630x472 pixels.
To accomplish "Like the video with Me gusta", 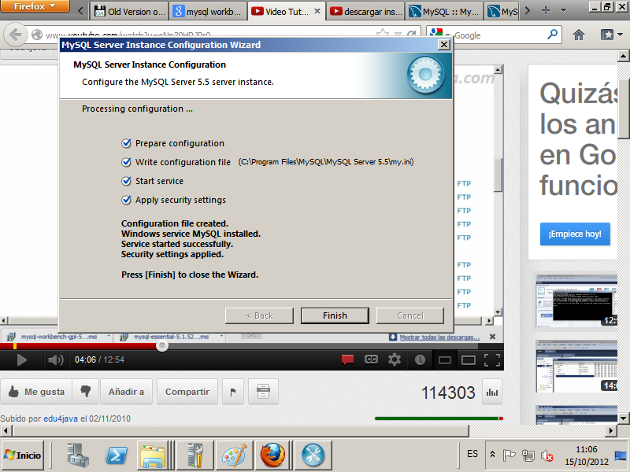I will coord(36,391).
